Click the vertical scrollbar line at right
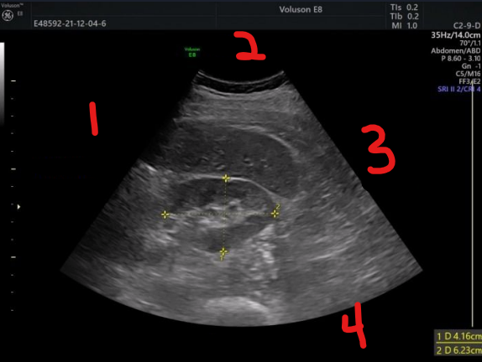 tap(473, 204)
